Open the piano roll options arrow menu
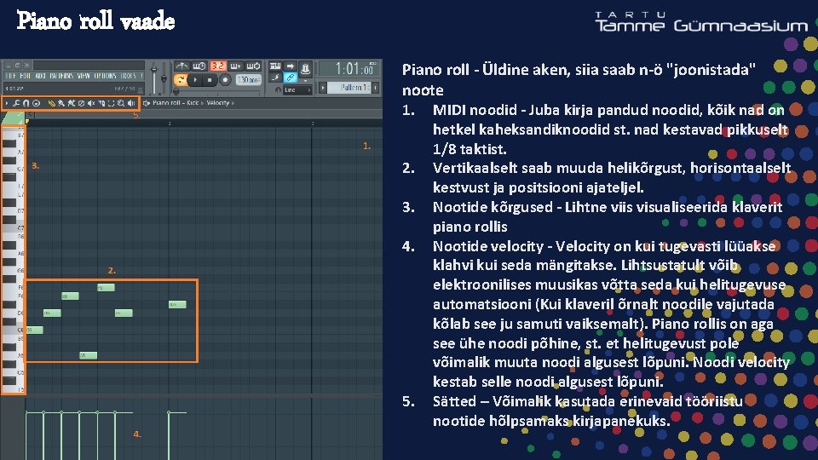 tap(7, 103)
